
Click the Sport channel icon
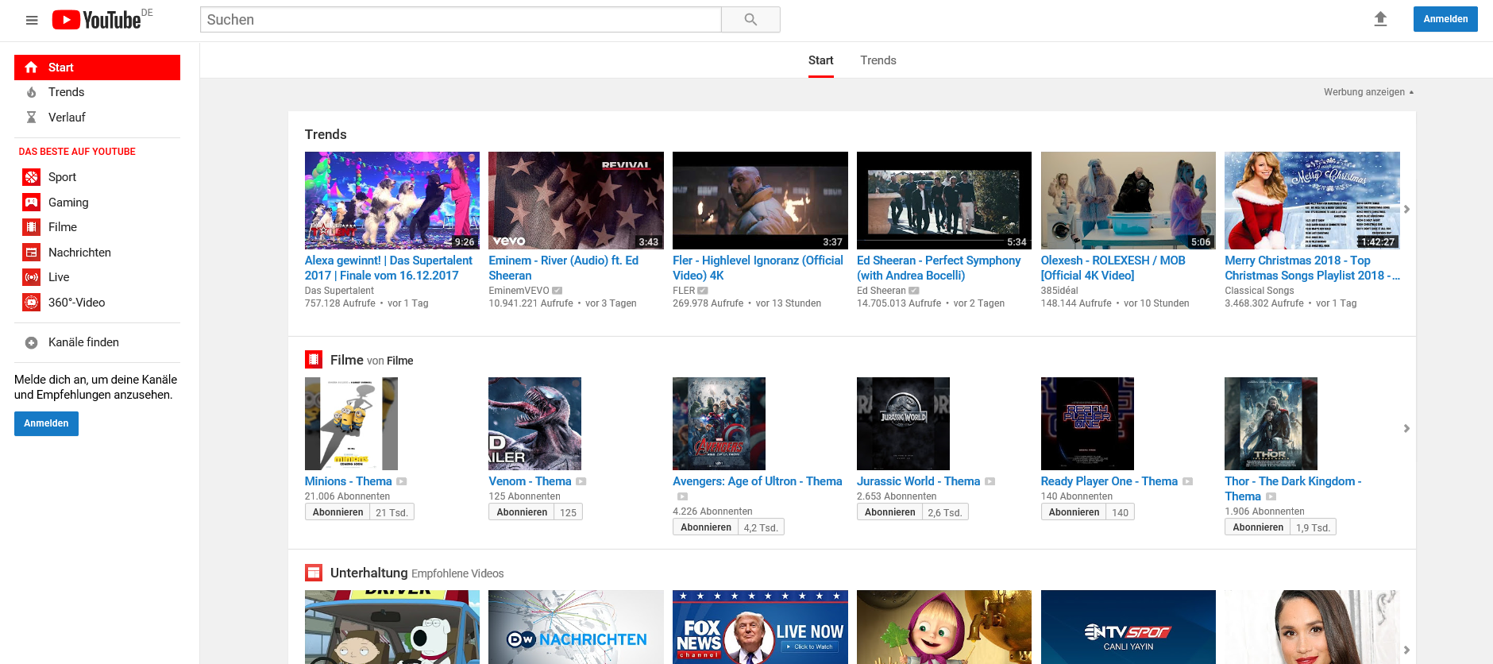point(31,177)
